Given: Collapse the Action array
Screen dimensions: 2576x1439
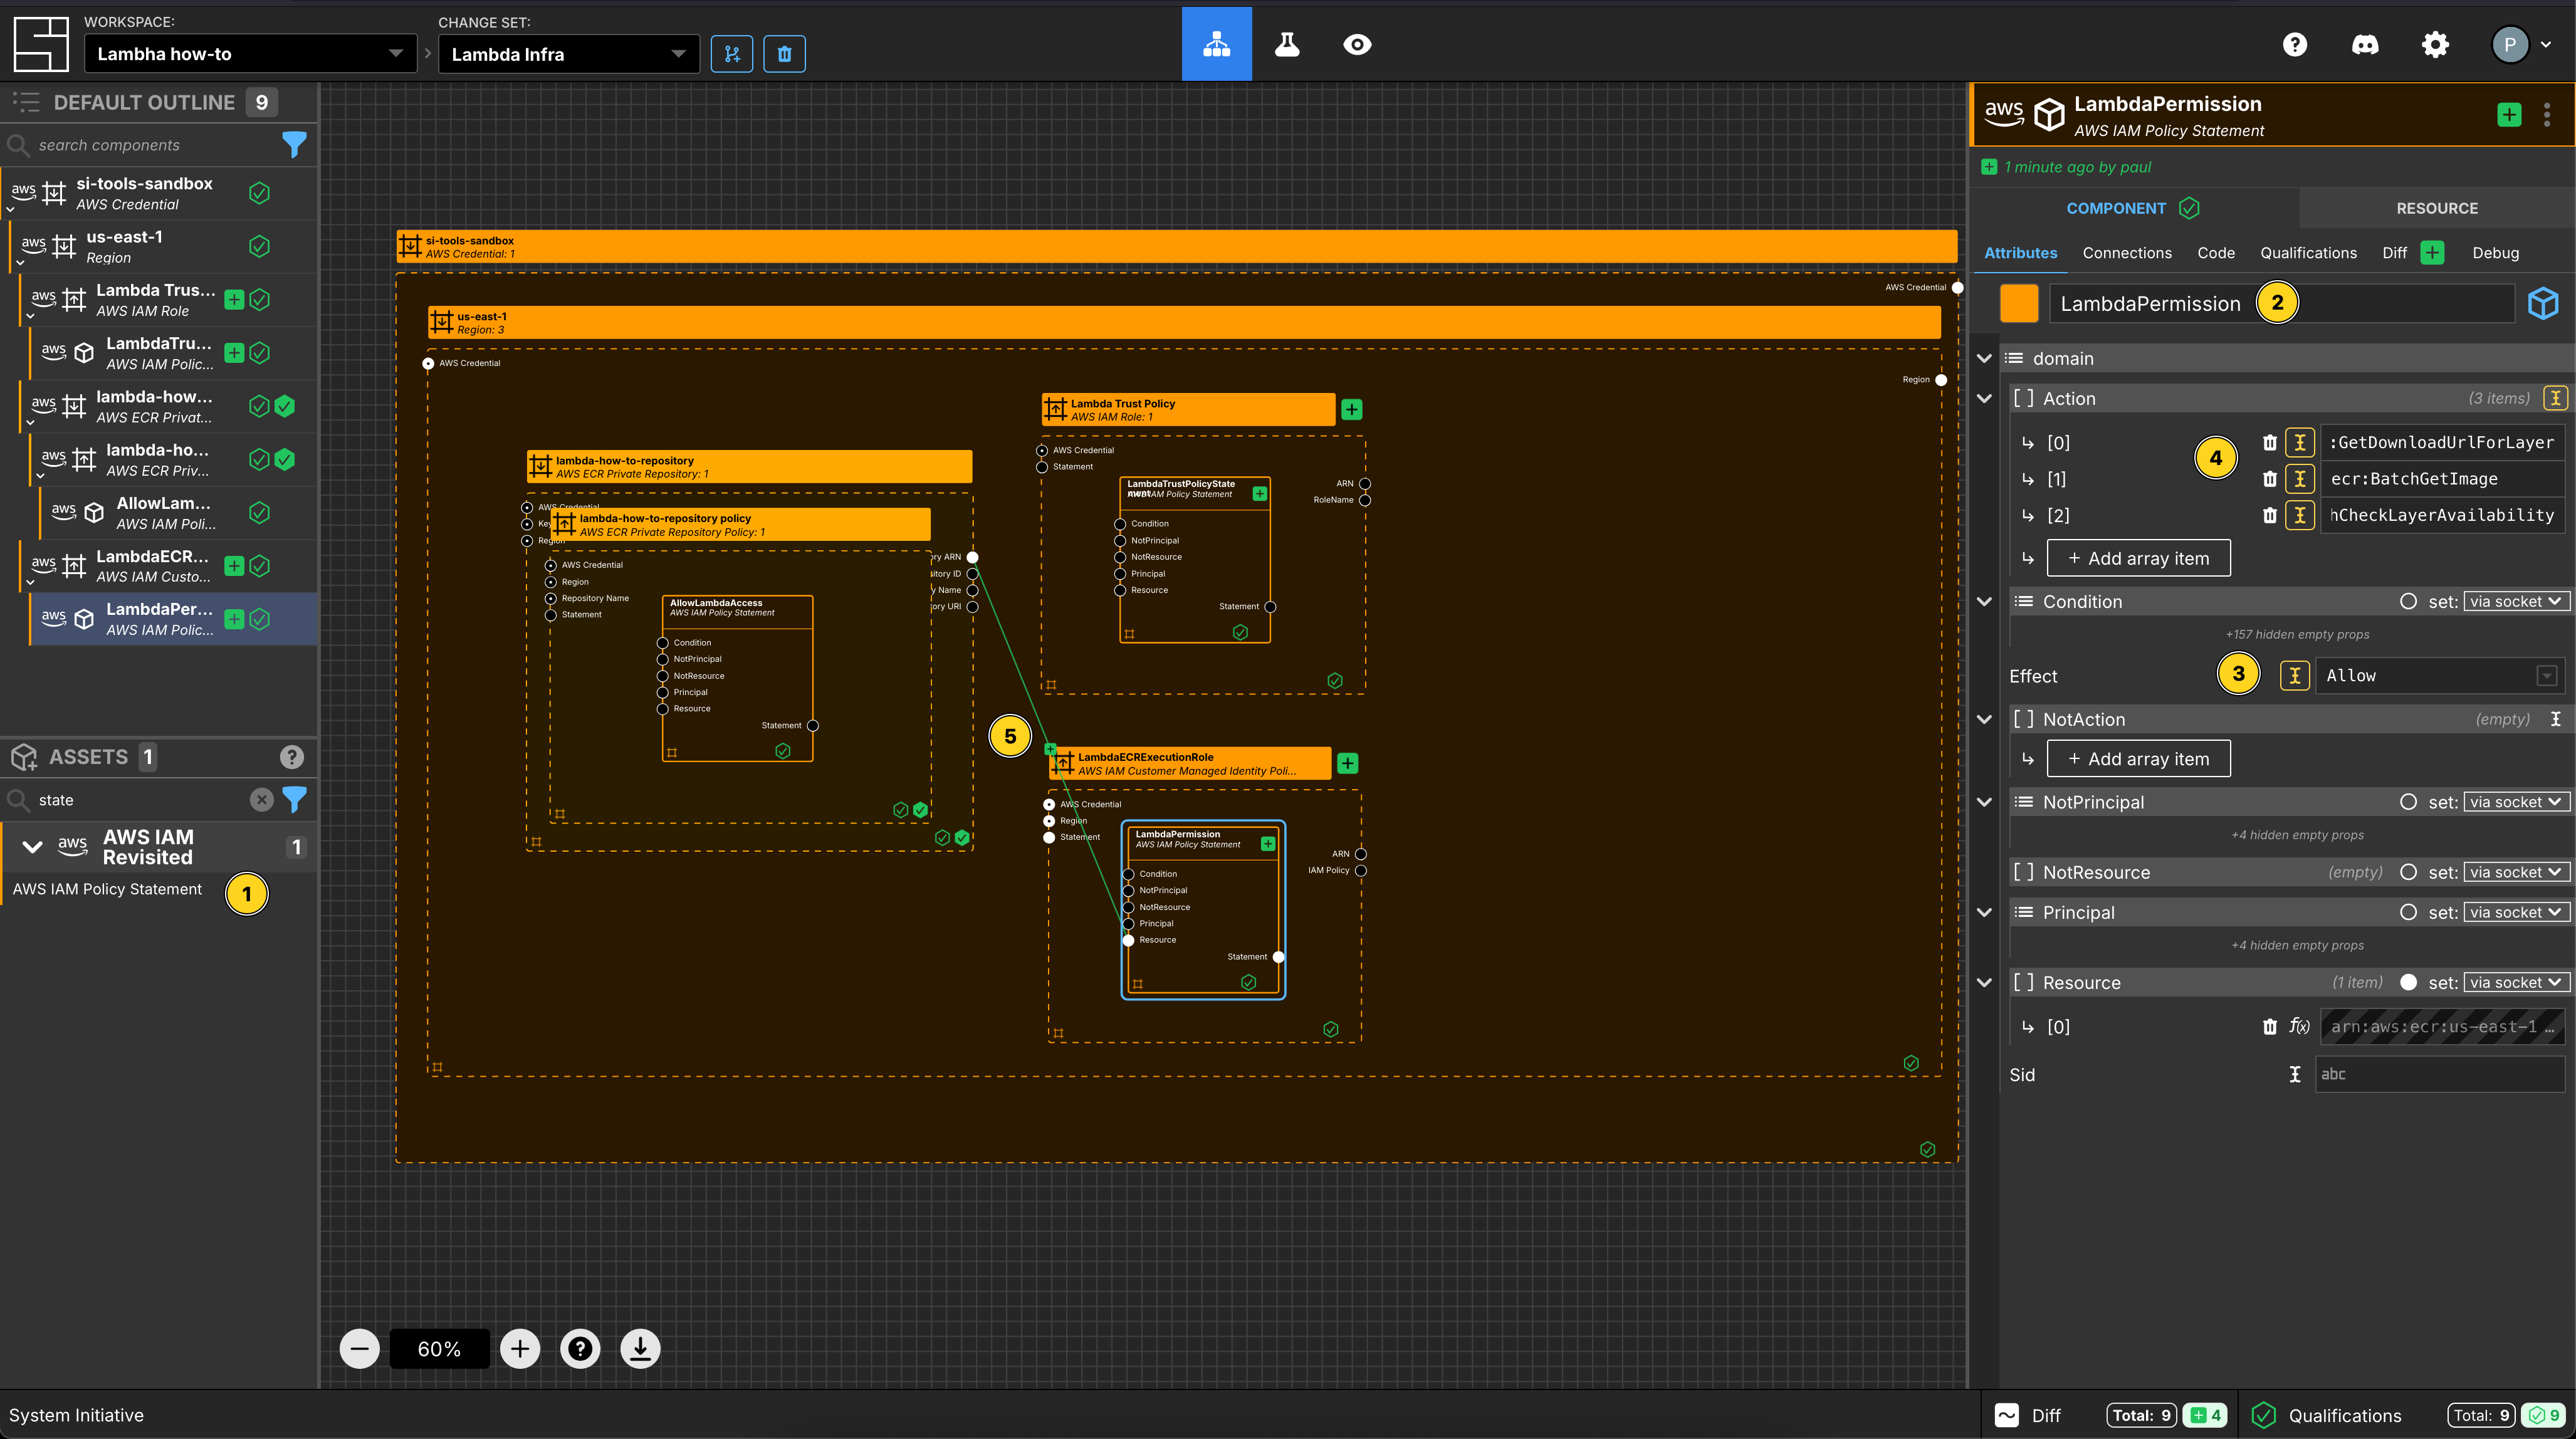Looking at the screenshot, I should tap(1985, 399).
